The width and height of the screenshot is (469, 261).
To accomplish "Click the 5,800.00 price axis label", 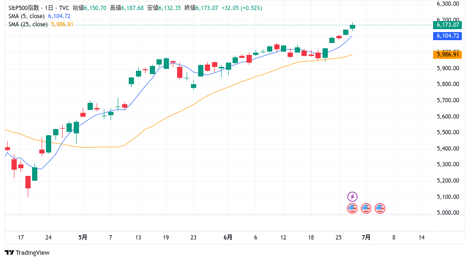I will point(448,84).
